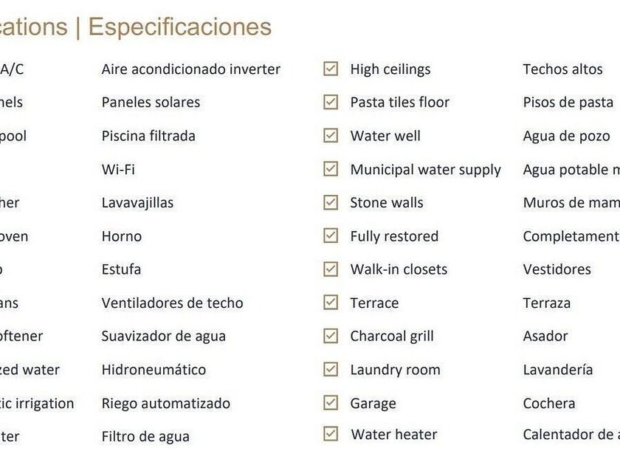This screenshot has height=465, width=620.
Task: Uncheck the Pasta tiles floor checkbox
Action: pos(331,102)
